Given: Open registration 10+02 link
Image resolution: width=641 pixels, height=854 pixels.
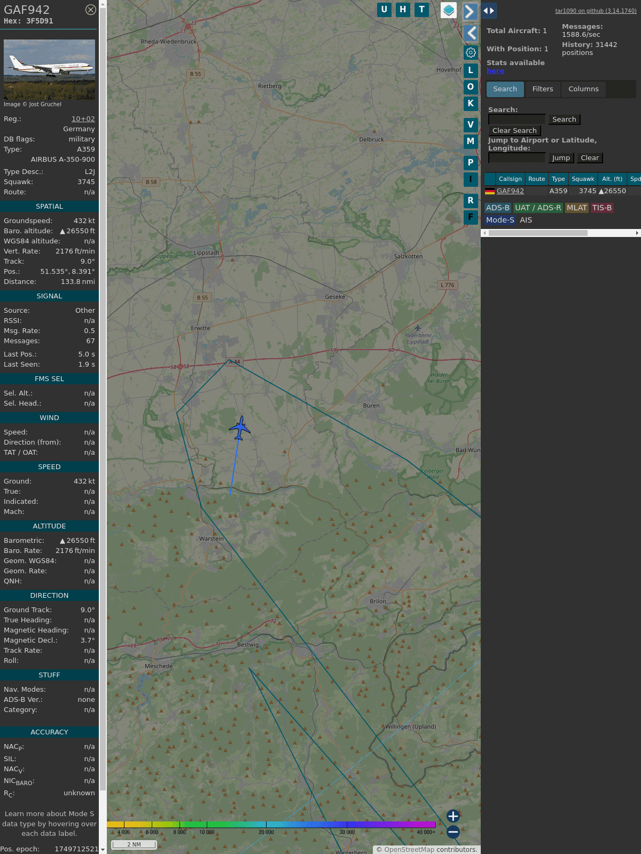Looking at the screenshot, I should tap(83, 119).
